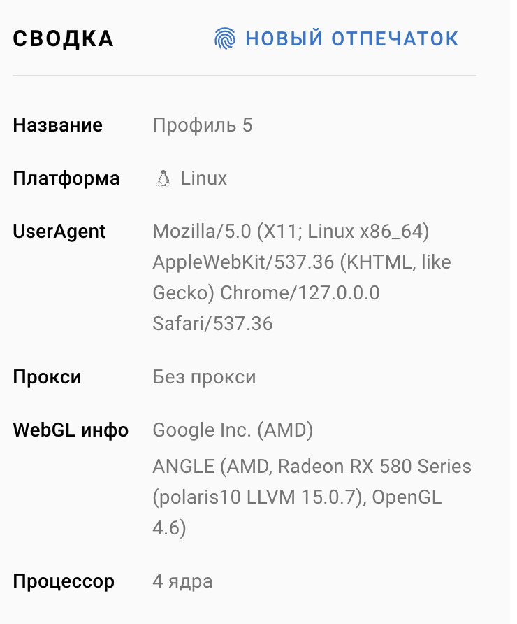The height and width of the screenshot is (624, 517).
Task: Click the Процессор label
Action: (64, 581)
